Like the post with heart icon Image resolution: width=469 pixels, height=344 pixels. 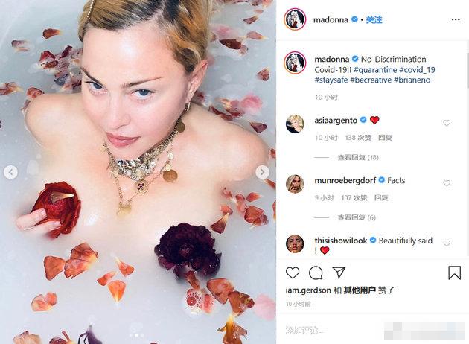coord(293,273)
